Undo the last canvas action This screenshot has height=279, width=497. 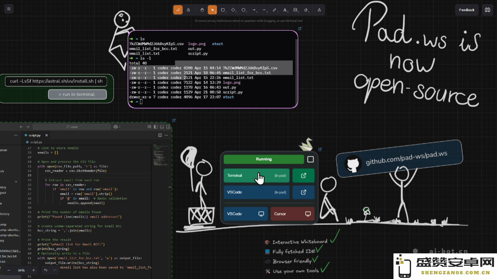(46, 270)
